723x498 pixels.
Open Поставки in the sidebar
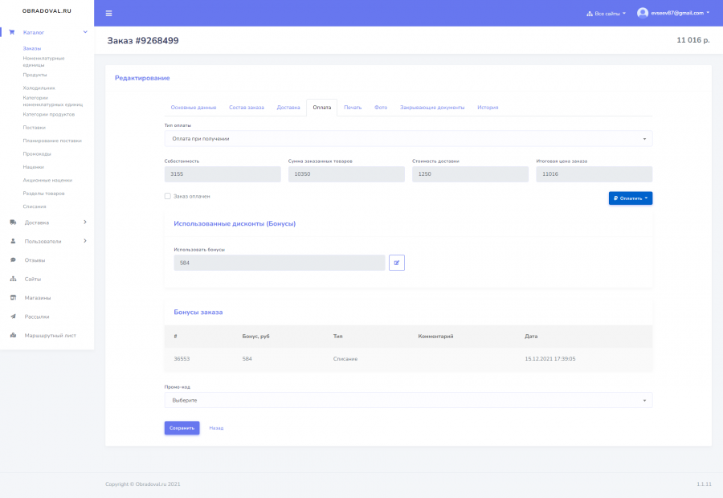[x=34, y=127]
